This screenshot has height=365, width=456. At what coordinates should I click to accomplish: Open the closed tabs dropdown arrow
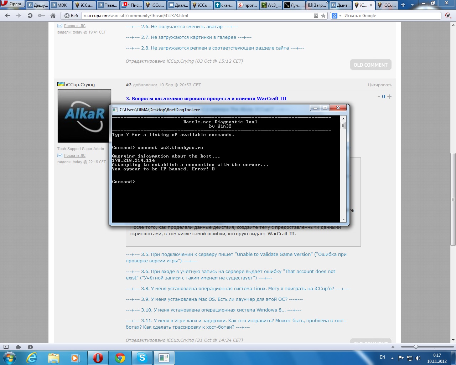(x=412, y=5)
